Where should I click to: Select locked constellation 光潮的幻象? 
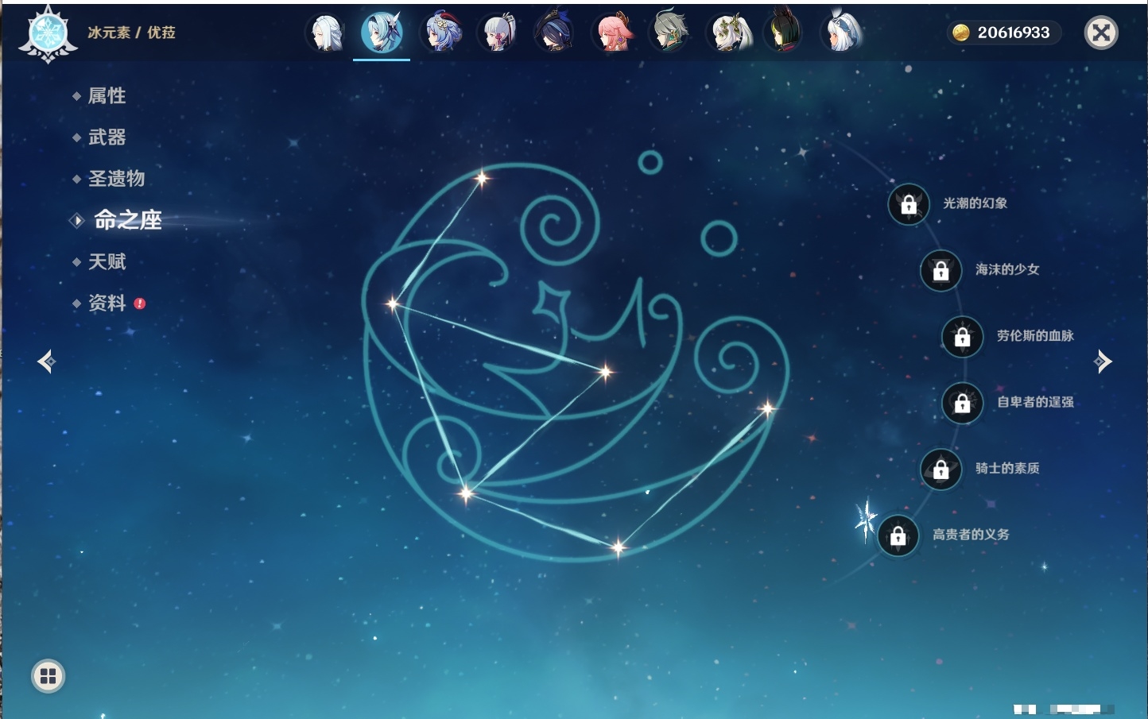pos(909,204)
